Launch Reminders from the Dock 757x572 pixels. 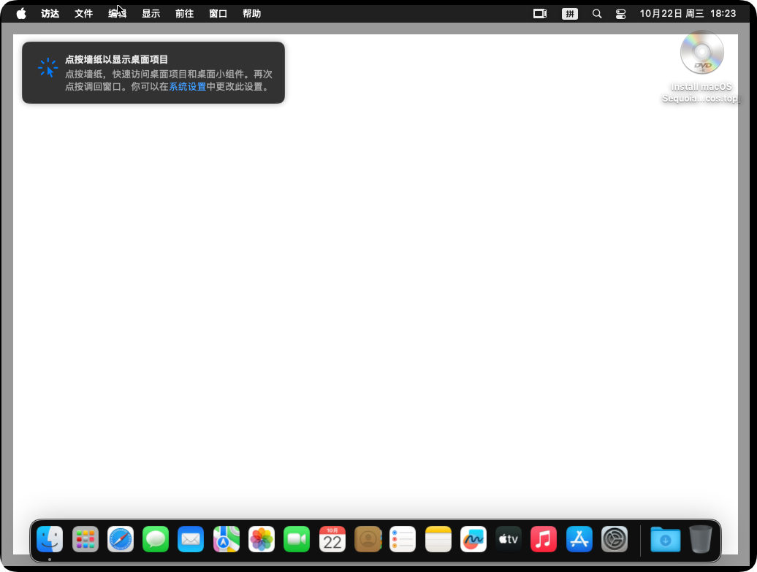pyautogui.click(x=403, y=539)
